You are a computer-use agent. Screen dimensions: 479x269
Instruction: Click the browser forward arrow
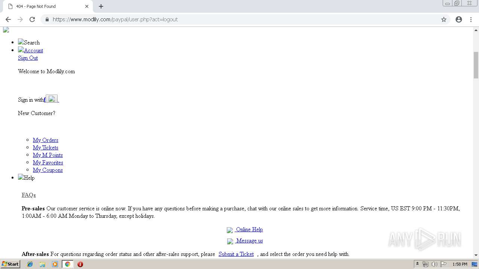[x=20, y=19]
